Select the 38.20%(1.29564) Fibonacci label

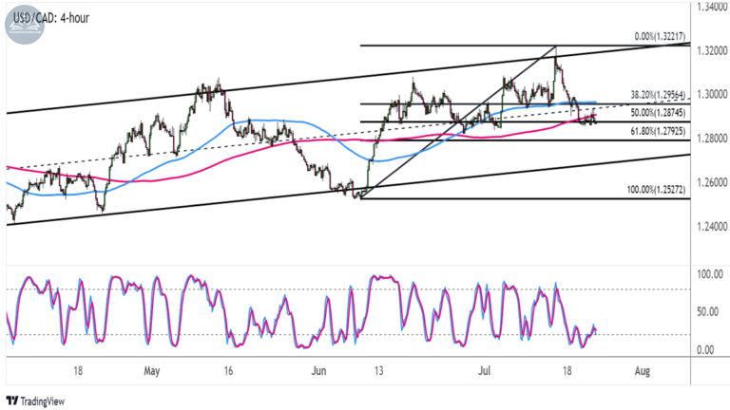click(658, 95)
